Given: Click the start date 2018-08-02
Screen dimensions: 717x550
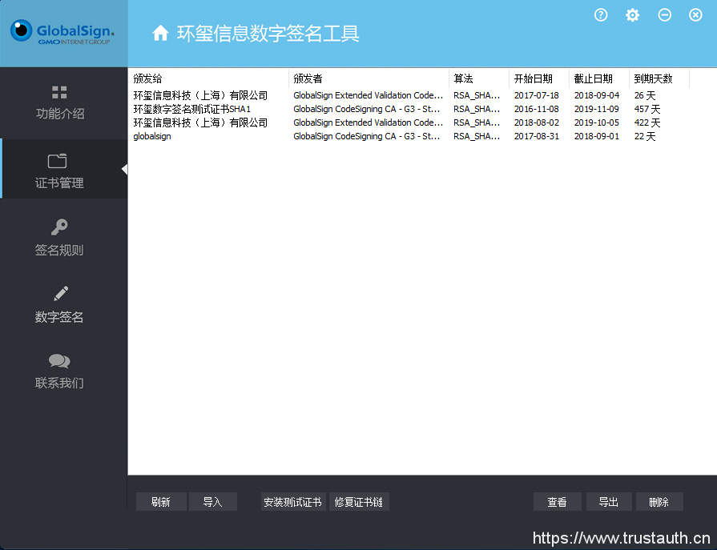Looking at the screenshot, I should tap(537, 122).
